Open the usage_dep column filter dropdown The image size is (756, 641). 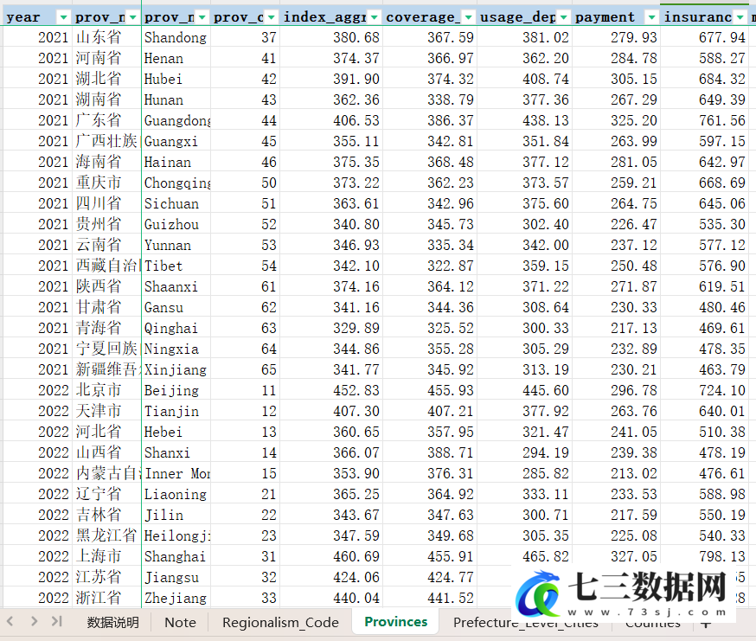(563, 18)
